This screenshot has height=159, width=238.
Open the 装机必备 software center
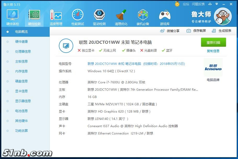pyautogui.click(x=143, y=16)
